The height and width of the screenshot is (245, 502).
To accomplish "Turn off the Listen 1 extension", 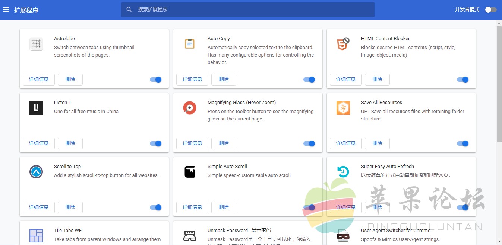I will pos(156,144).
